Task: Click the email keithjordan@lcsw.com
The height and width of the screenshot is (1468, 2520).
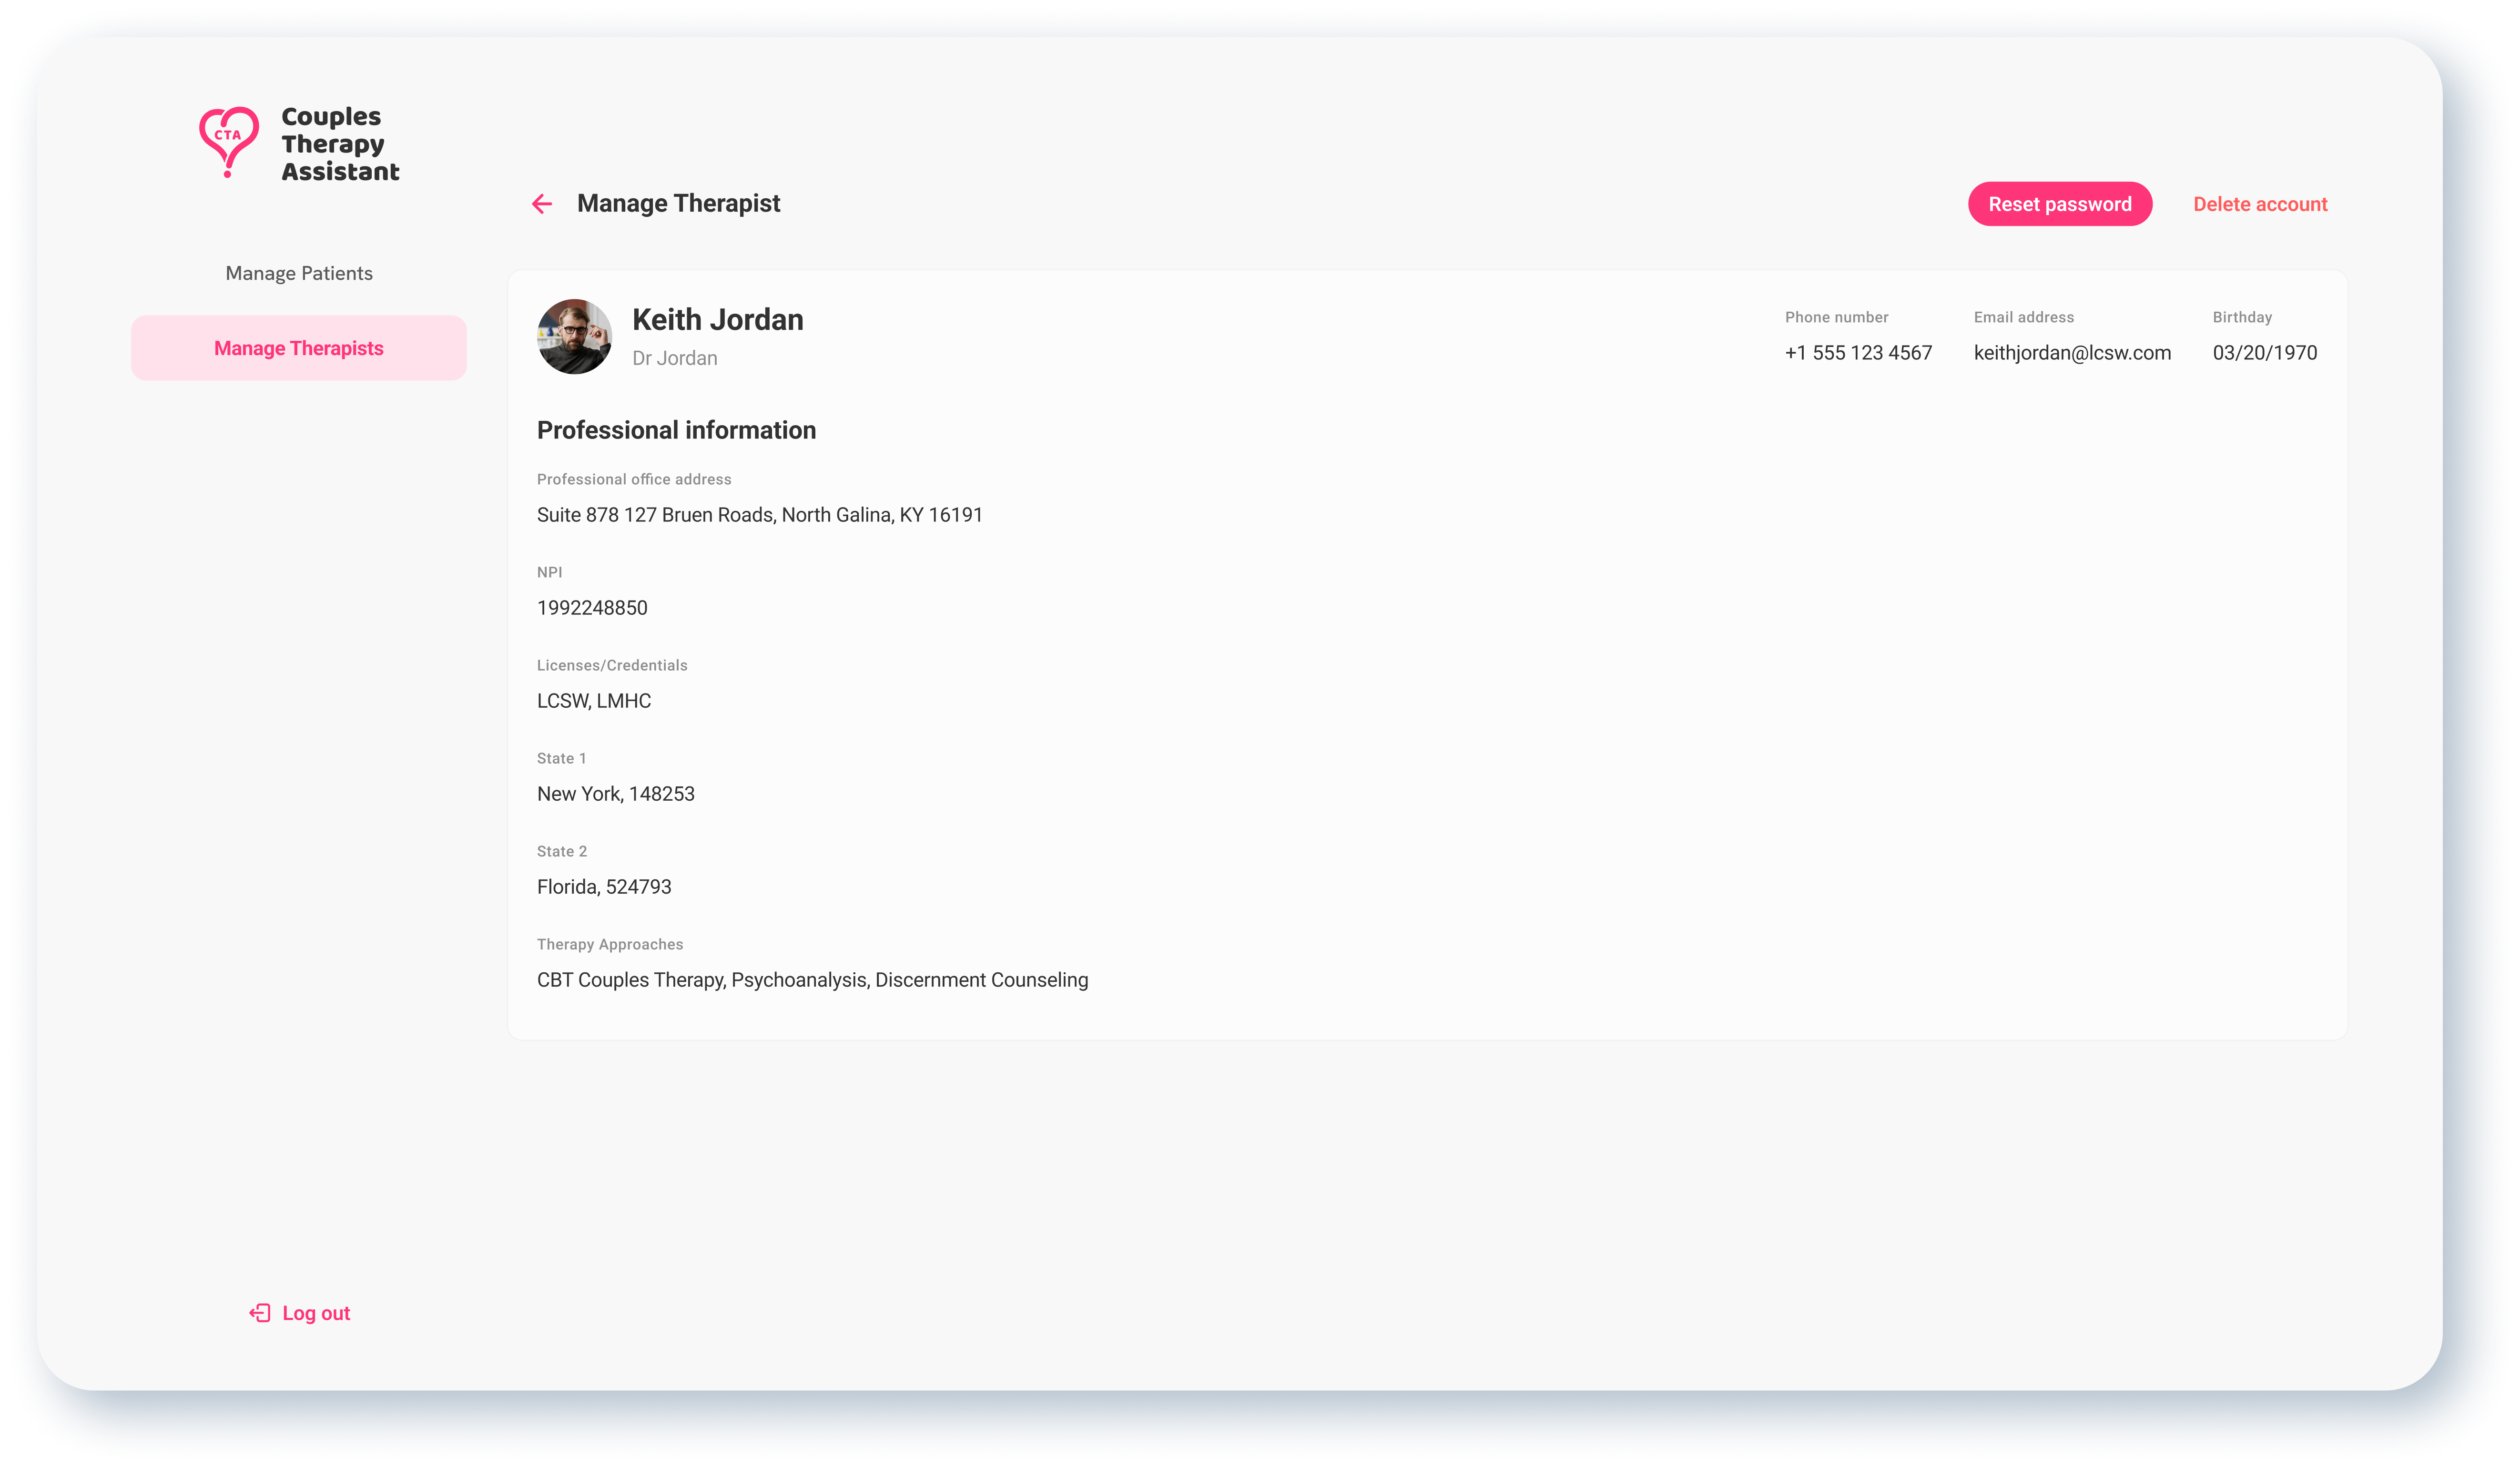Action: click(2072, 352)
